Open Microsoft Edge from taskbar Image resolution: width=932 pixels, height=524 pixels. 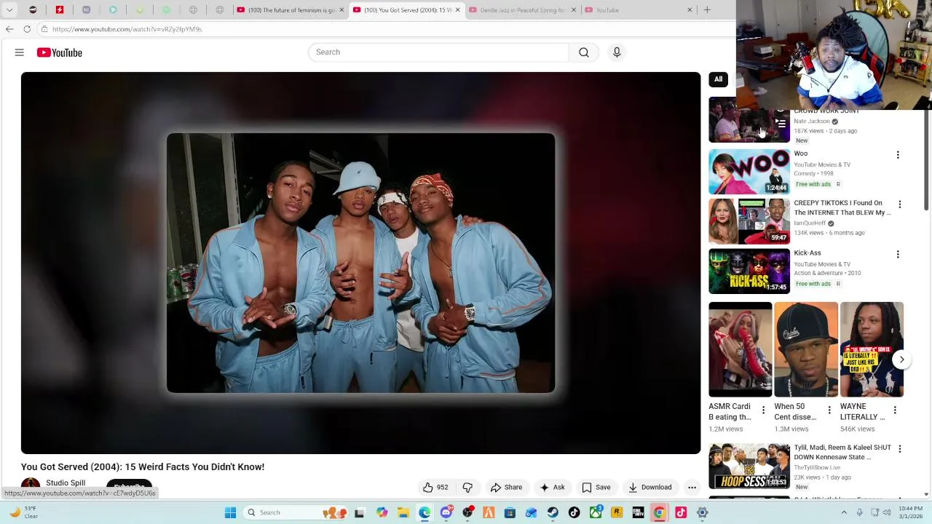click(x=424, y=512)
